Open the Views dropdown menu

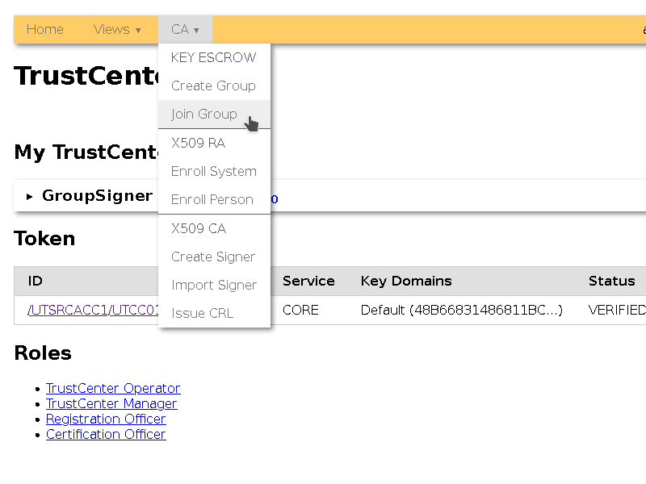tap(117, 30)
